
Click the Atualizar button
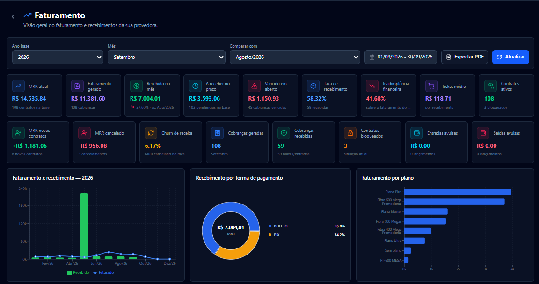[510, 57]
